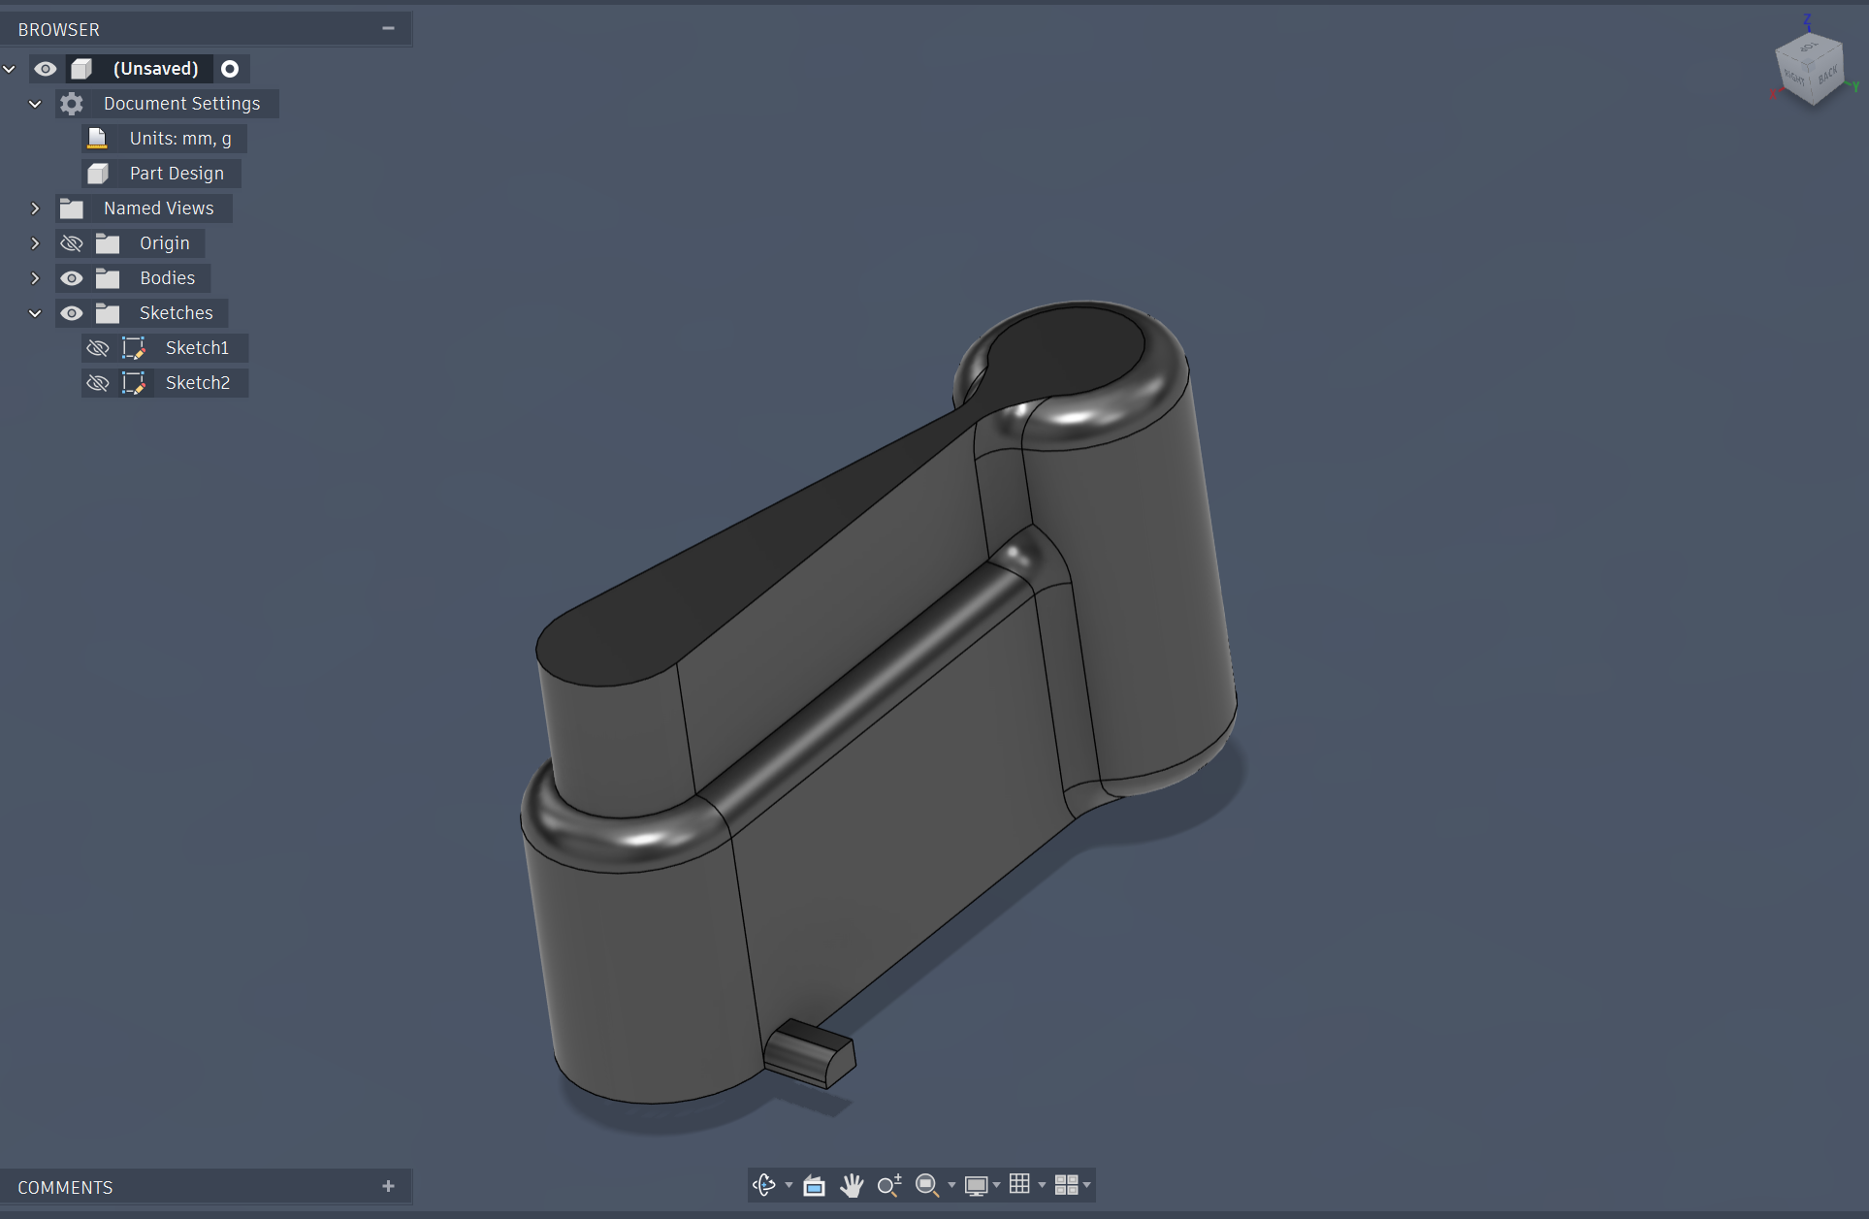Click the Viewports layout icon
The image size is (1869, 1219).
coord(1066,1185)
